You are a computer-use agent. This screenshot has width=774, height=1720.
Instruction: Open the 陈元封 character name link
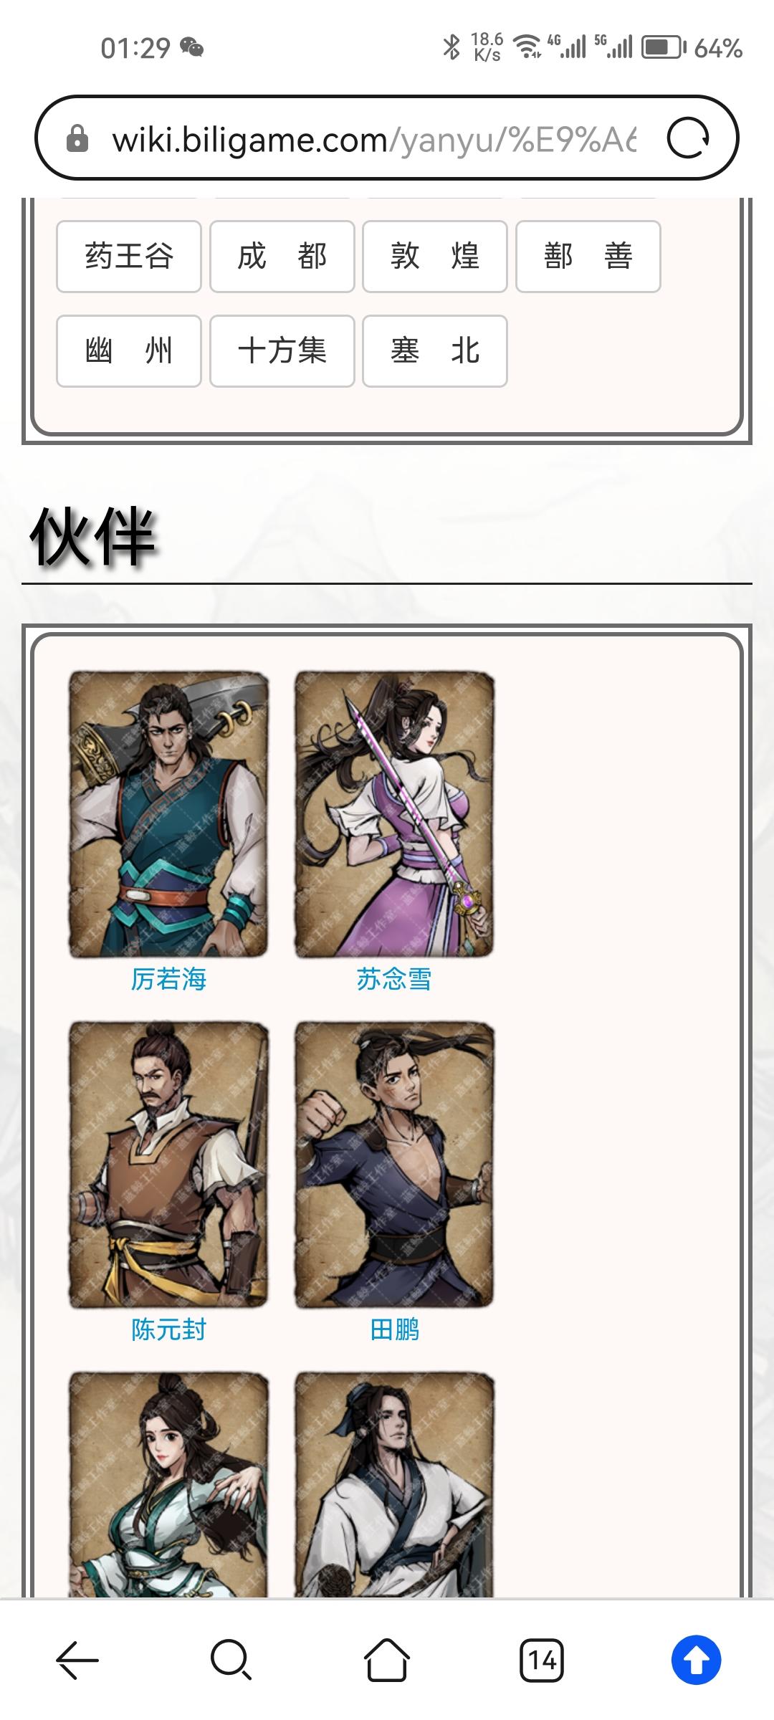point(168,1330)
